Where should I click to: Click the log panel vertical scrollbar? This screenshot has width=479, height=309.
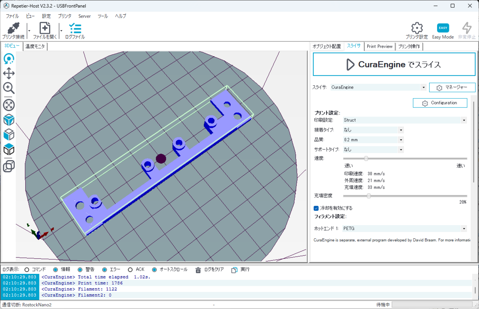pos(475,290)
